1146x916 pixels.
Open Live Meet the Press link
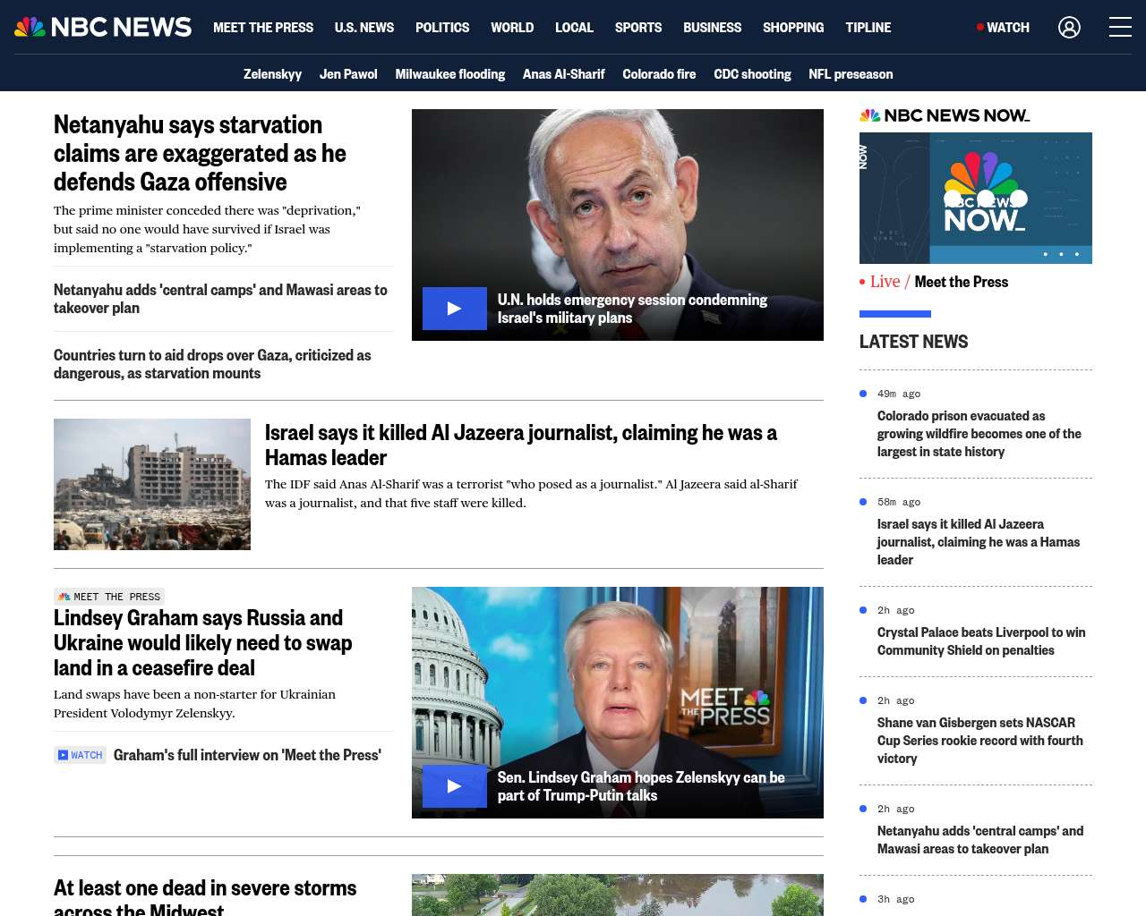click(934, 282)
